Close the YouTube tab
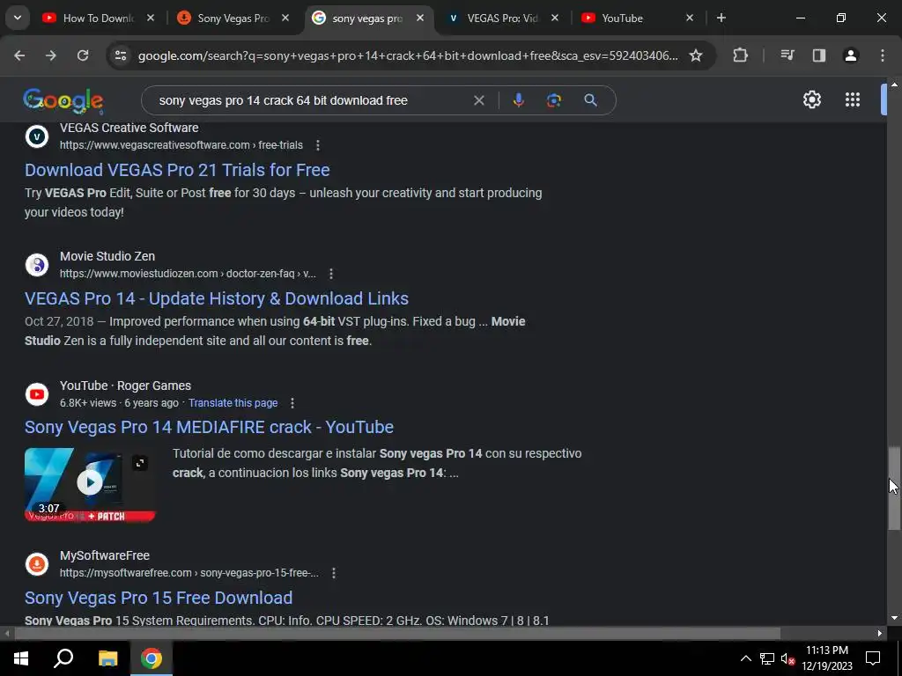Image resolution: width=902 pixels, height=676 pixels. pyautogui.click(x=690, y=18)
